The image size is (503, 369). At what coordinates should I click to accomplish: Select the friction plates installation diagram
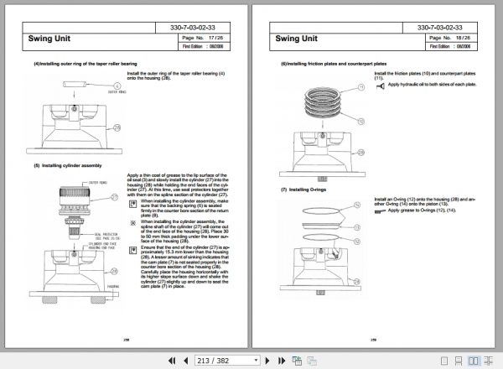click(323, 133)
